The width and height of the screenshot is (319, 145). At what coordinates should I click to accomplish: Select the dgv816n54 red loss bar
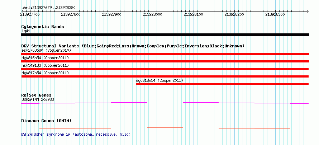165,61
